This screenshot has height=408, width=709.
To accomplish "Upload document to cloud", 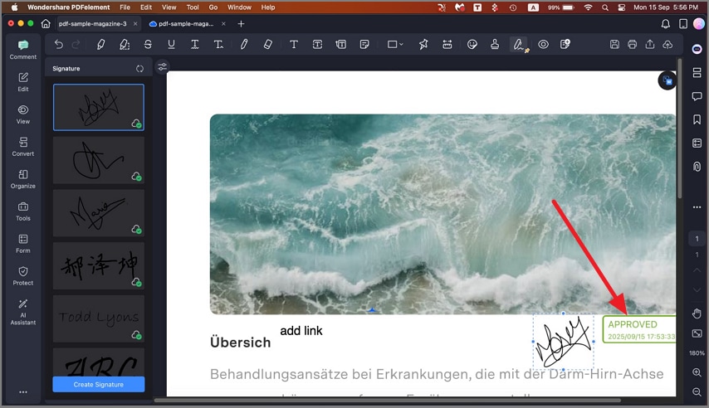I will coord(667,44).
